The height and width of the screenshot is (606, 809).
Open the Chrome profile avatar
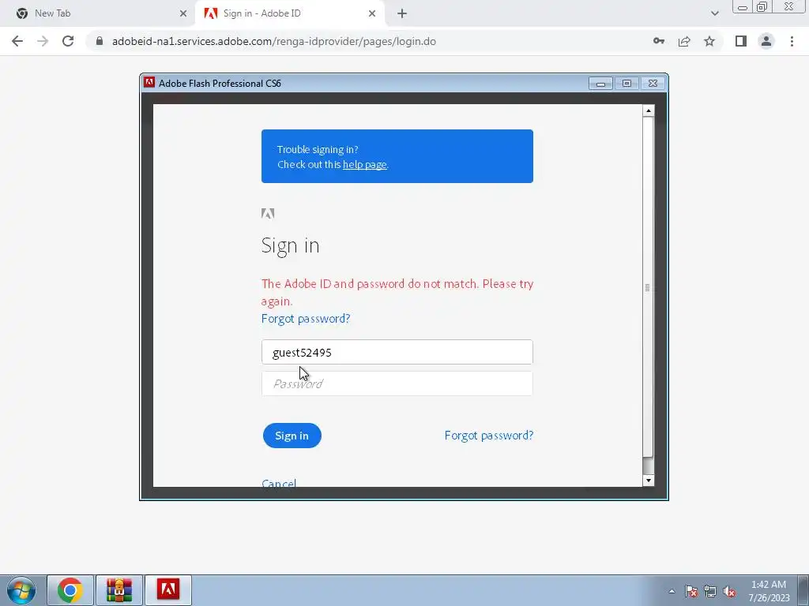click(766, 41)
